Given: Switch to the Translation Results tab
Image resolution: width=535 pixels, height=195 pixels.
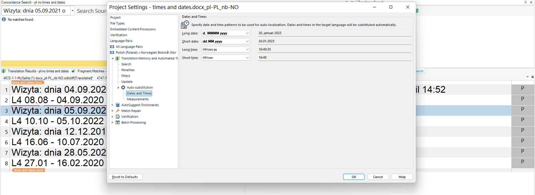Looking at the screenshot, I should [x=38, y=71].
